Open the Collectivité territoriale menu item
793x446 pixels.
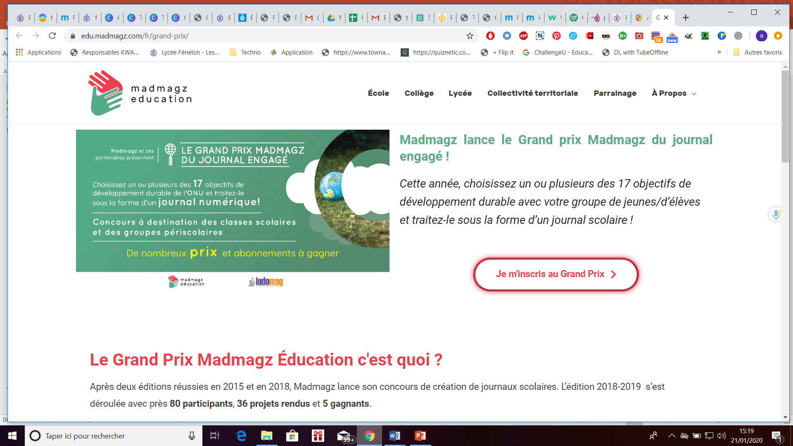532,93
